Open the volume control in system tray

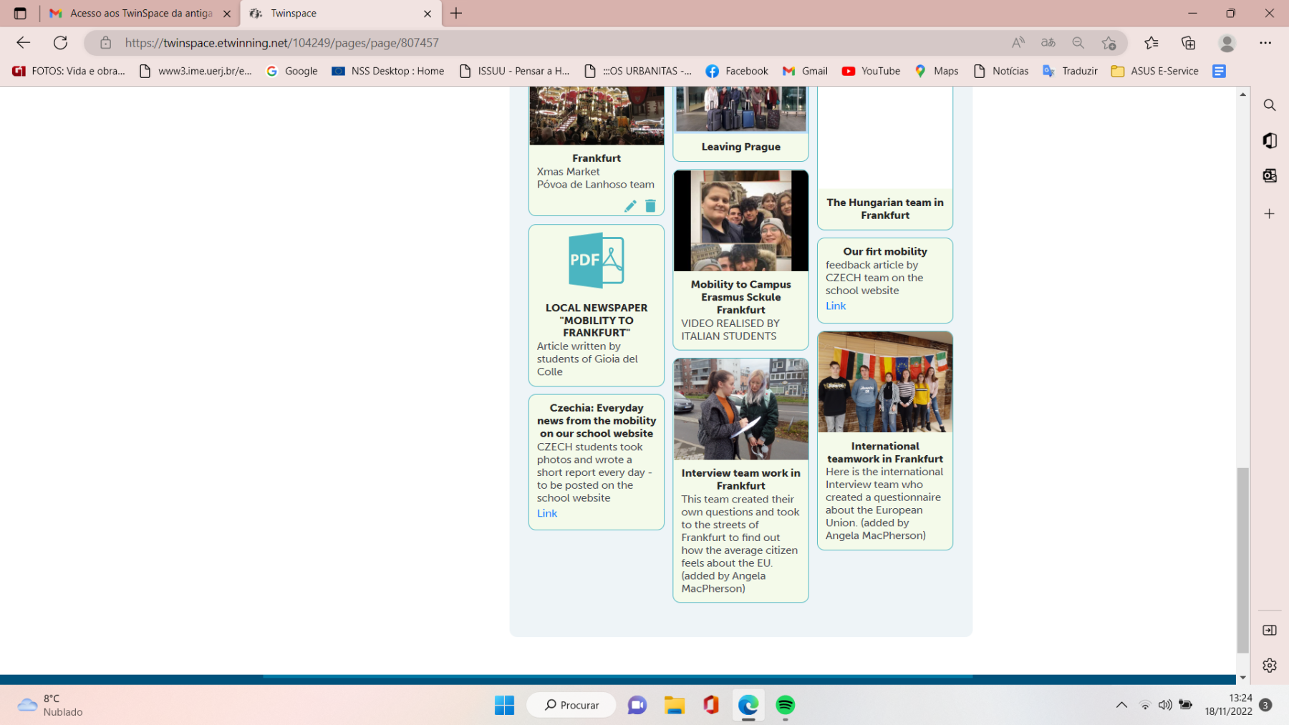point(1165,705)
